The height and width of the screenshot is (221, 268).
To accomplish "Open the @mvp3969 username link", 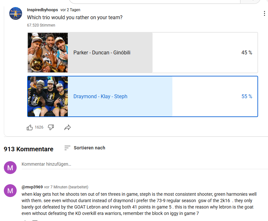I will click(32, 187).
